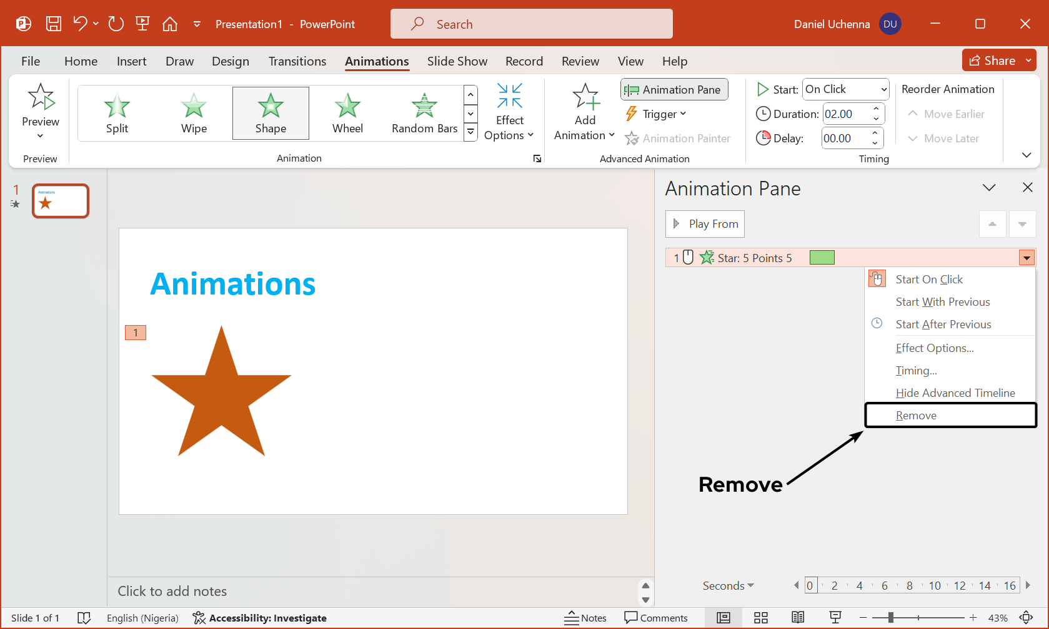Click the zoom slider handle

click(x=890, y=618)
